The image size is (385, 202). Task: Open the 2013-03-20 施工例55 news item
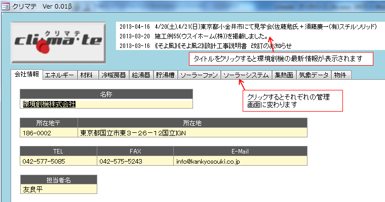pos(195,36)
